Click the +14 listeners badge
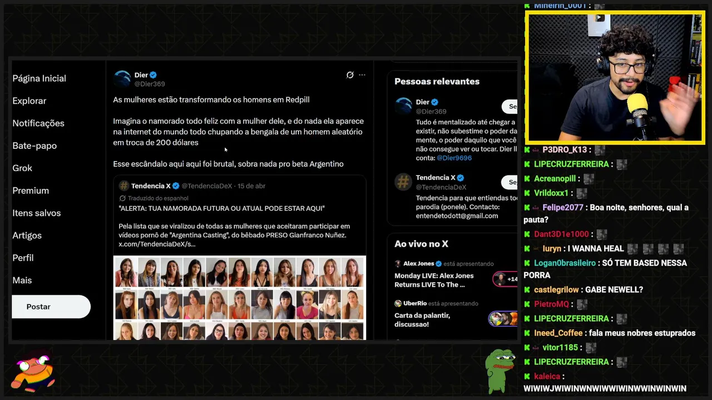Image resolution: width=712 pixels, height=400 pixels. click(x=505, y=279)
